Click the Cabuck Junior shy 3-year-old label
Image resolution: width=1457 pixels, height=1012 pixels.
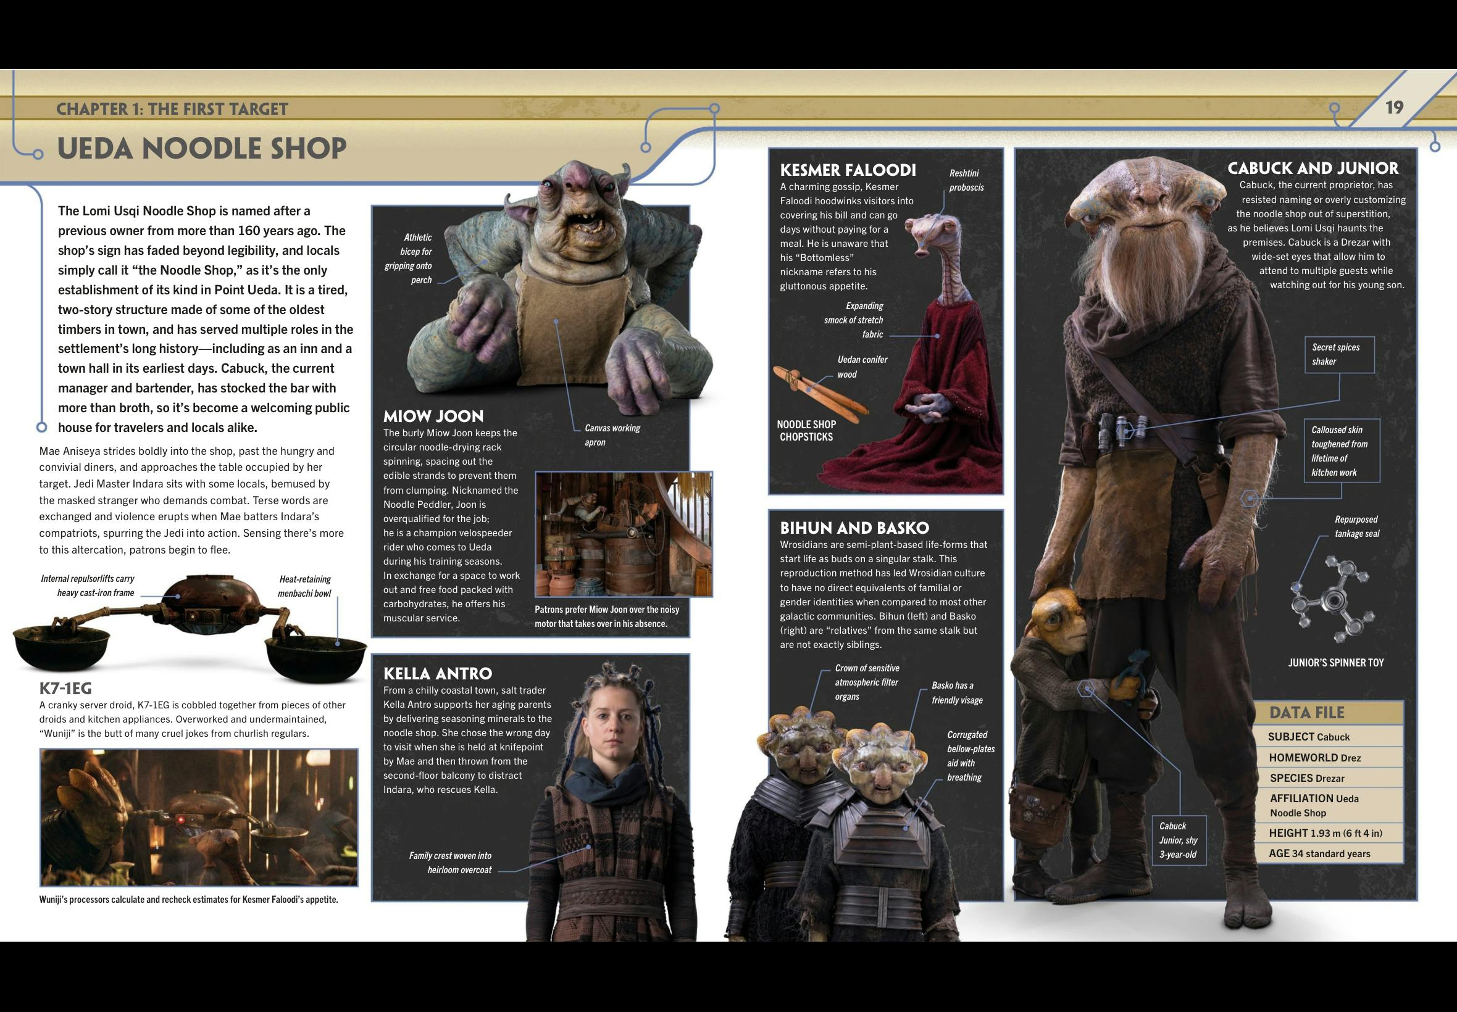click(1179, 840)
